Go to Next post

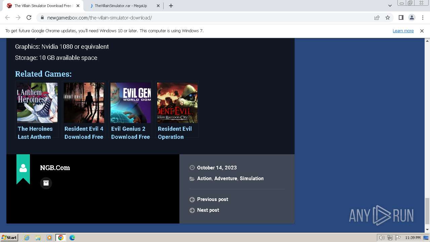(x=208, y=210)
